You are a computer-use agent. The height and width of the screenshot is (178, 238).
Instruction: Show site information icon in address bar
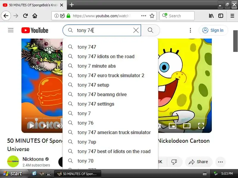pyautogui.click(x=56, y=16)
